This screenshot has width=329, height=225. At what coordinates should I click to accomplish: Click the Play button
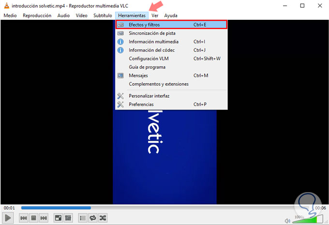8,218
